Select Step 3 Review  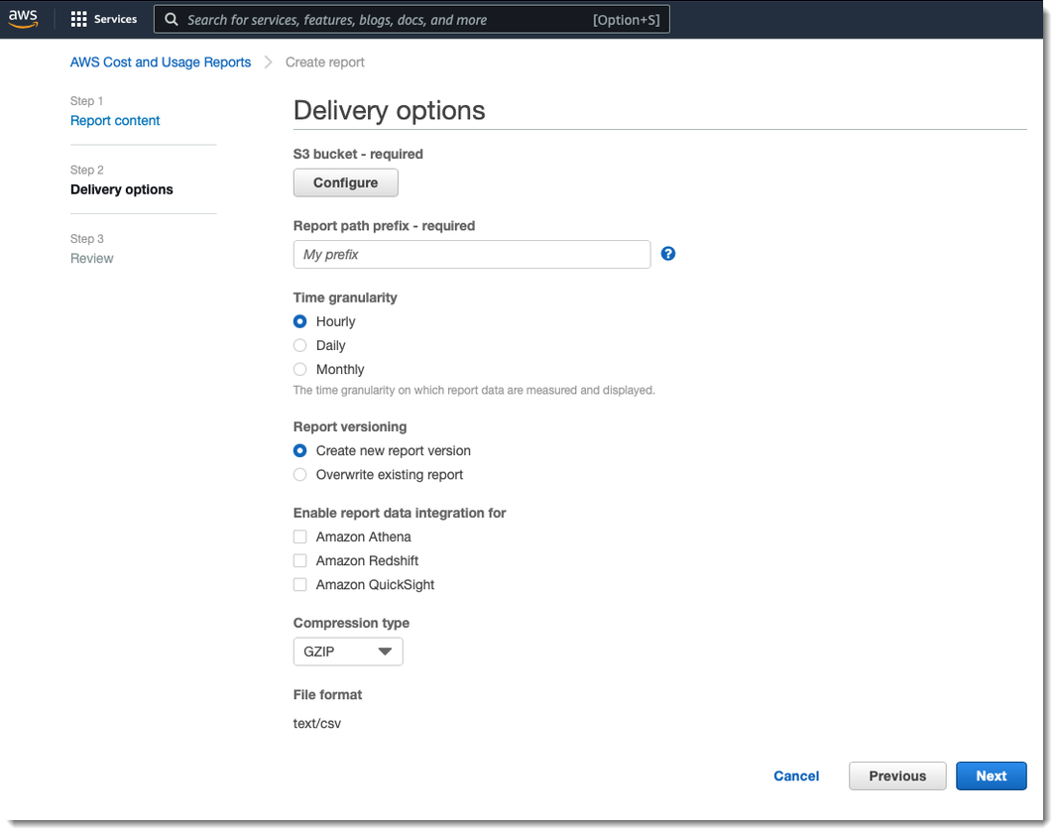(x=92, y=259)
